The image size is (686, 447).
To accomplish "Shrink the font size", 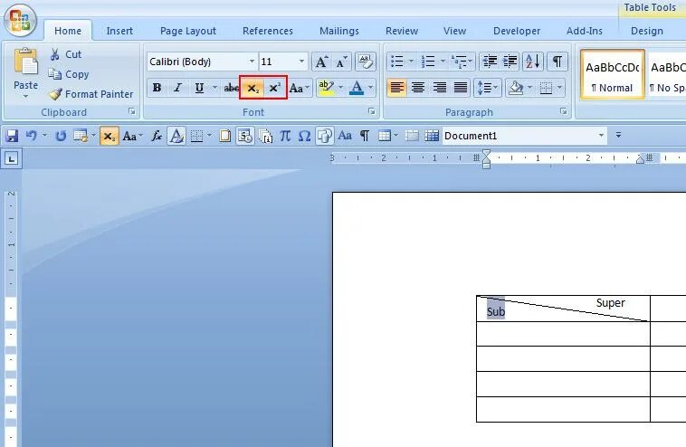I will [341, 62].
